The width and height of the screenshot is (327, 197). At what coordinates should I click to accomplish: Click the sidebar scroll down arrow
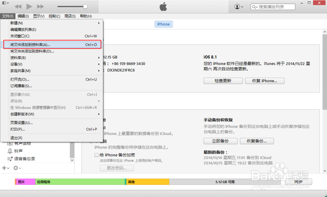point(72,160)
